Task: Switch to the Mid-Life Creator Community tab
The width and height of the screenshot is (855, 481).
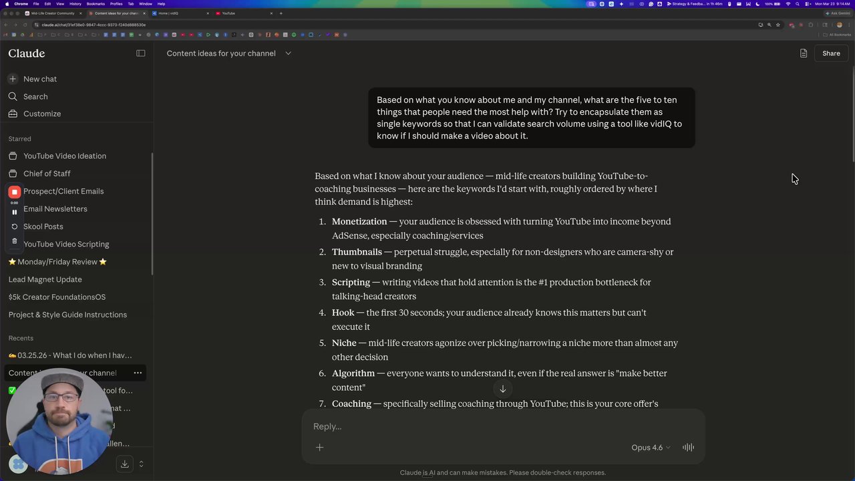Action: coord(53,13)
